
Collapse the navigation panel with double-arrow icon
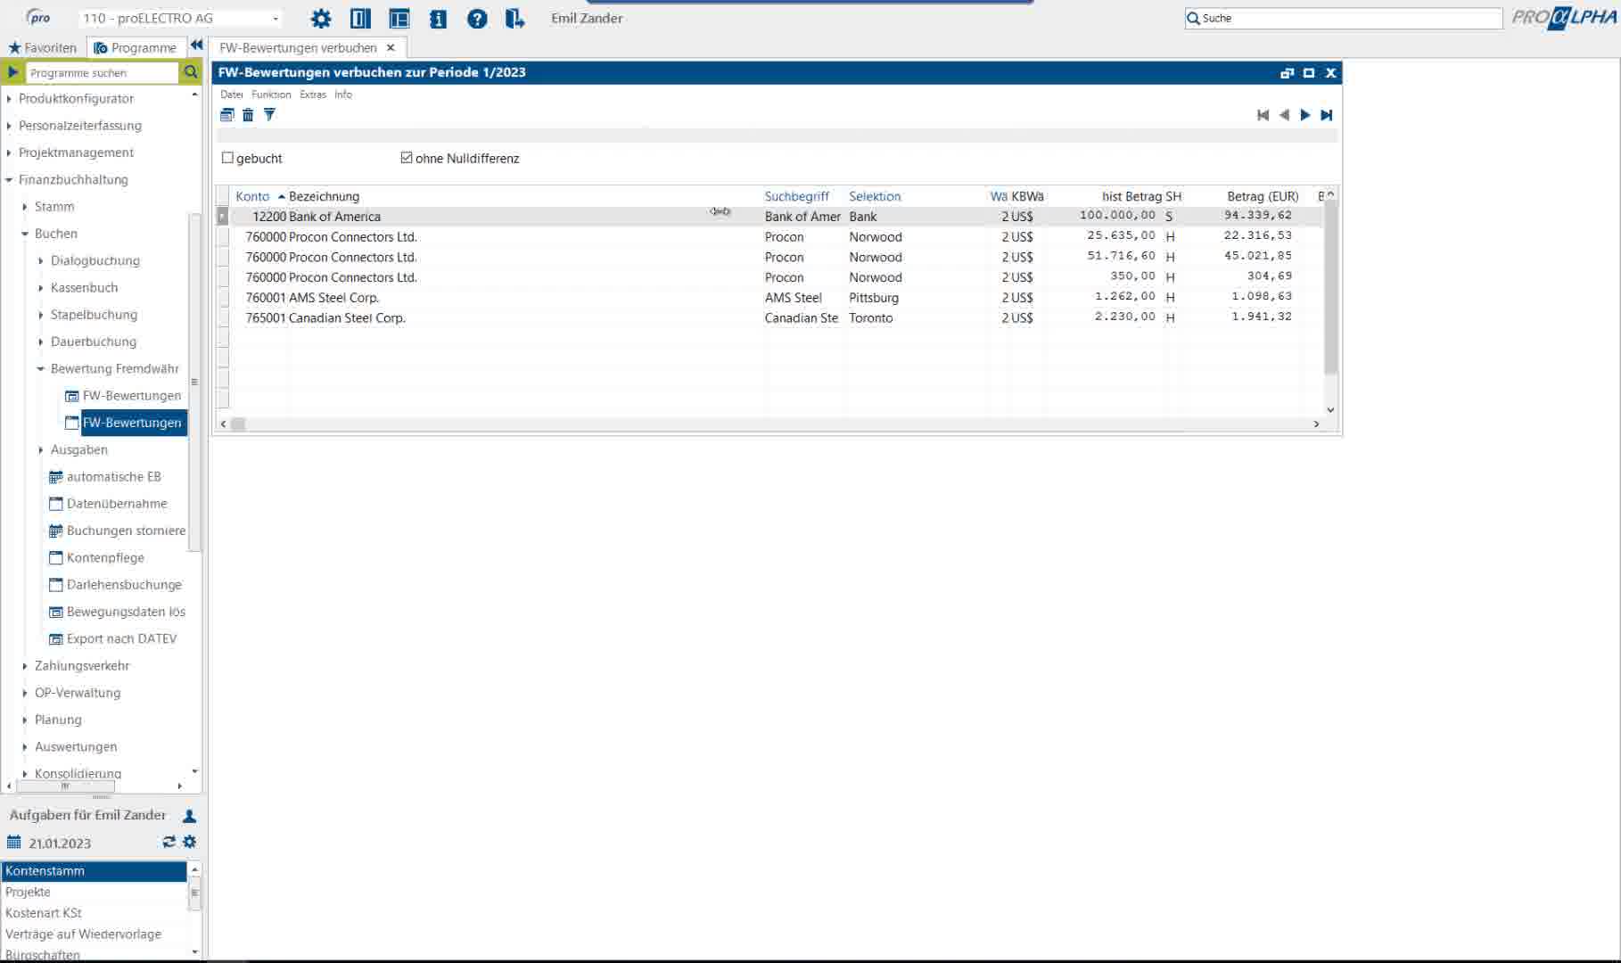[197, 45]
